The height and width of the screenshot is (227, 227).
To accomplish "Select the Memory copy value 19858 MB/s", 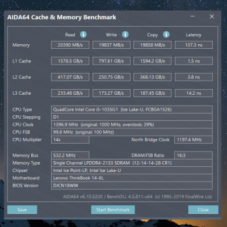I will pos(153,45).
